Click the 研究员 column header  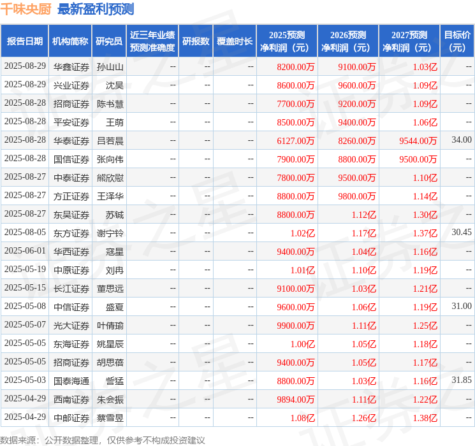109,41
